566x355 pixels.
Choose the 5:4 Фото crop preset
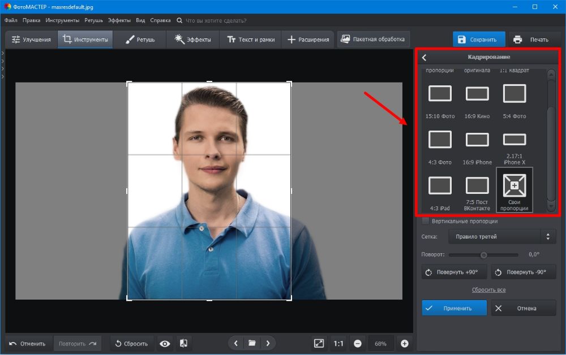tap(514, 94)
